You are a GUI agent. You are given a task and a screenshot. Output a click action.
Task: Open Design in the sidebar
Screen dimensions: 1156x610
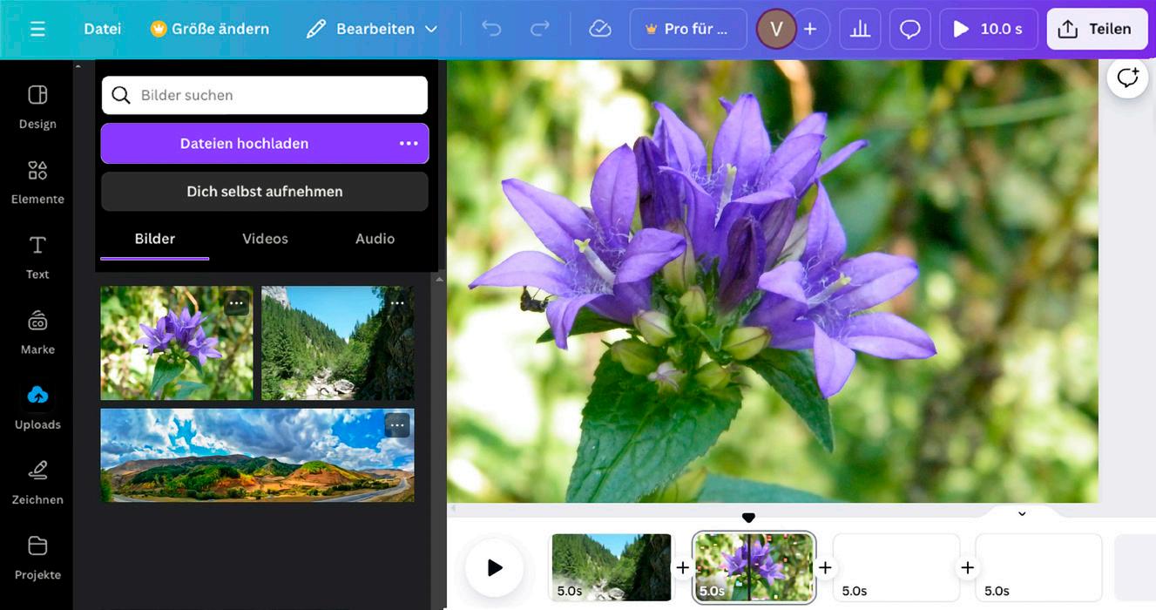[x=37, y=106]
